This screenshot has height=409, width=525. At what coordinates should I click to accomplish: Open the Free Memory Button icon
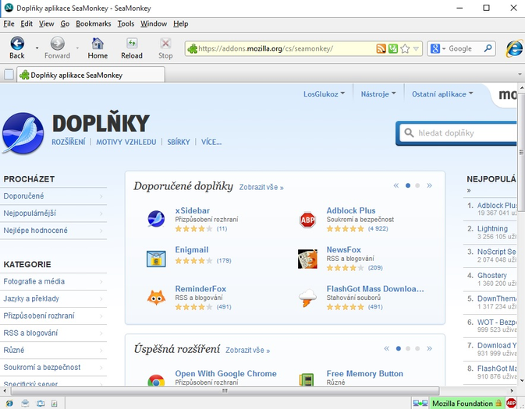pos(307,379)
